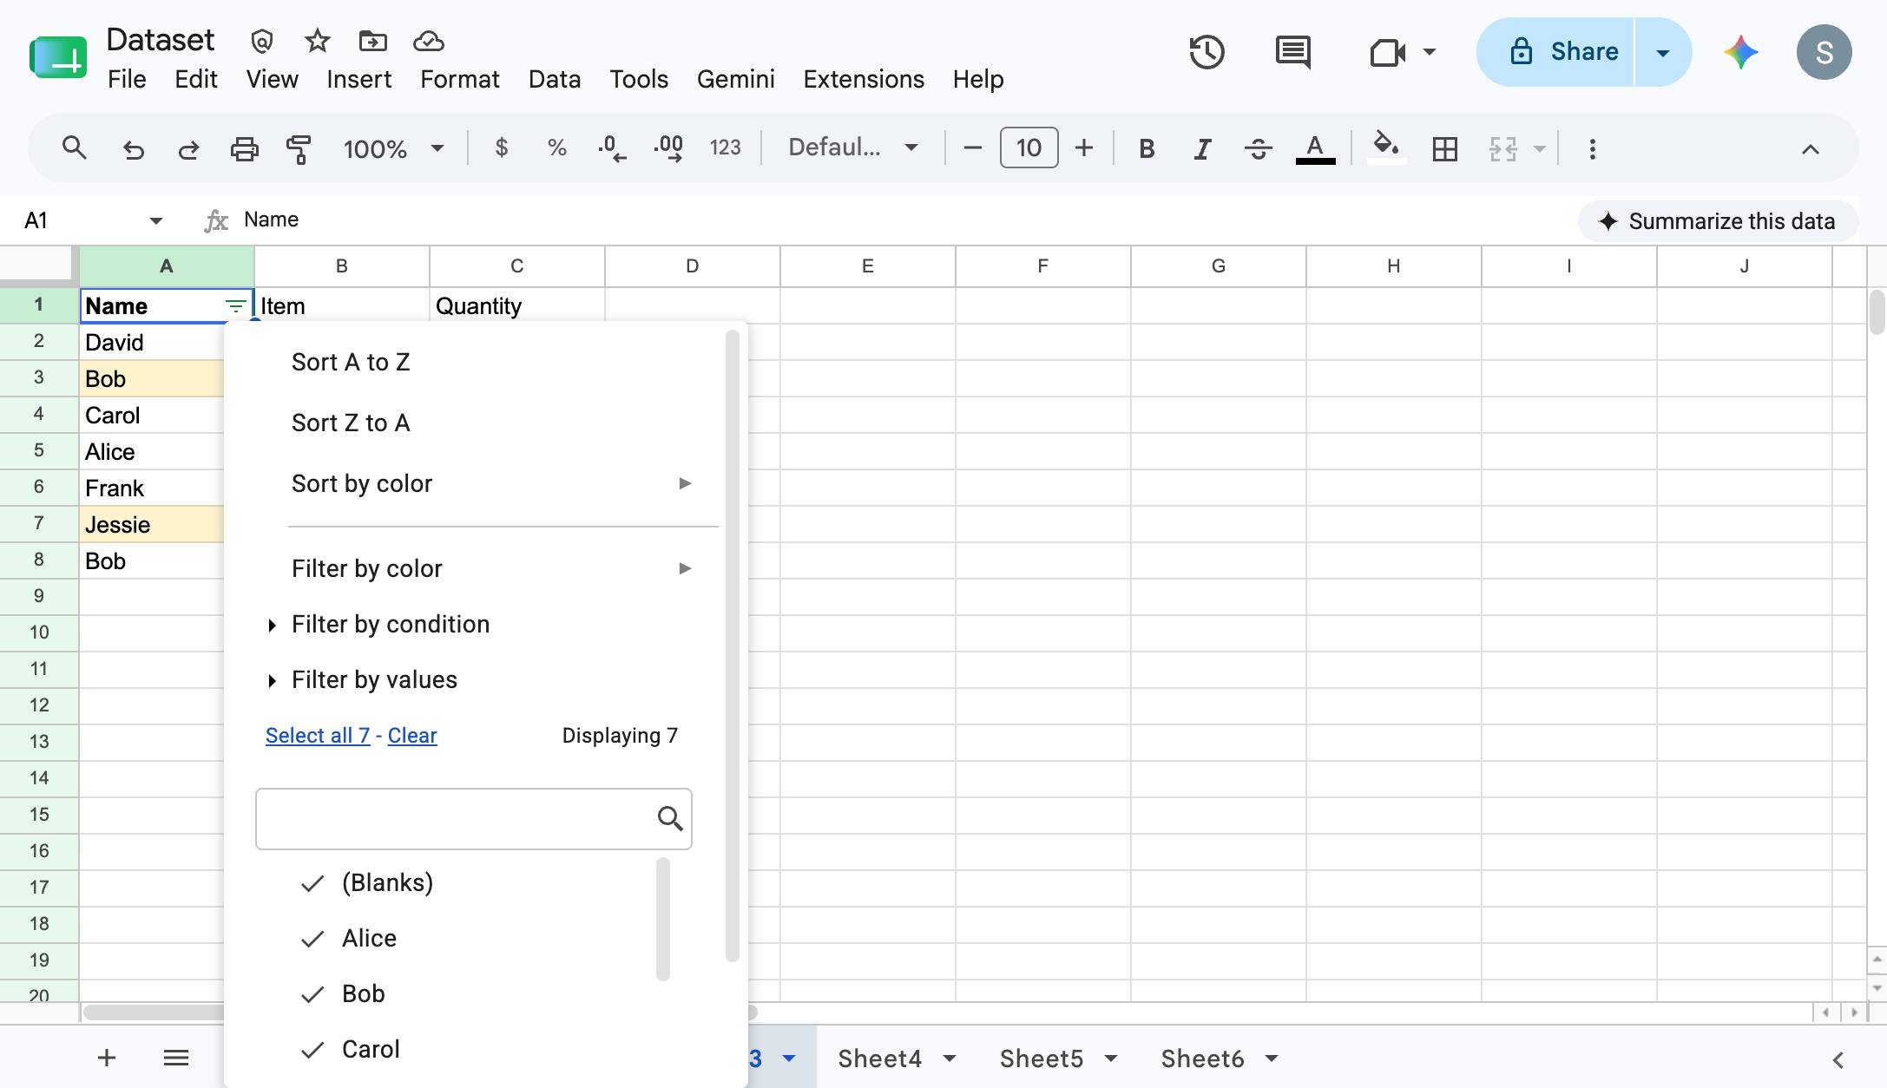Collapse the menus with the caret
1887x1088 pixels.
1810,149
